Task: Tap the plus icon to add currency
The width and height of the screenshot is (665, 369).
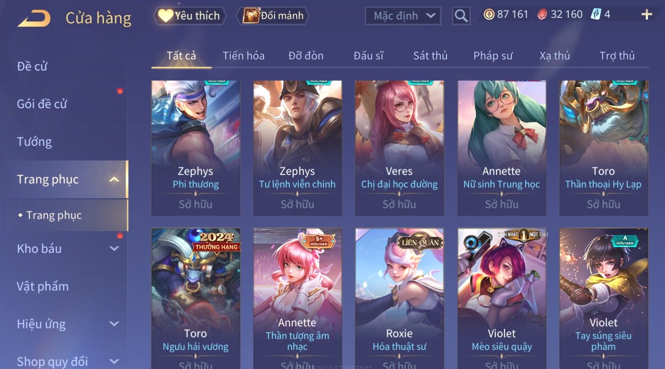Action: (x=646, y=15)
